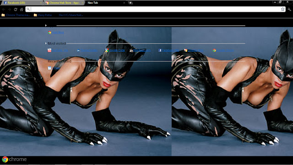Open the Chrome Web most visited link
The height and width of the screenshot is (165, 293).
click(194, 50)
